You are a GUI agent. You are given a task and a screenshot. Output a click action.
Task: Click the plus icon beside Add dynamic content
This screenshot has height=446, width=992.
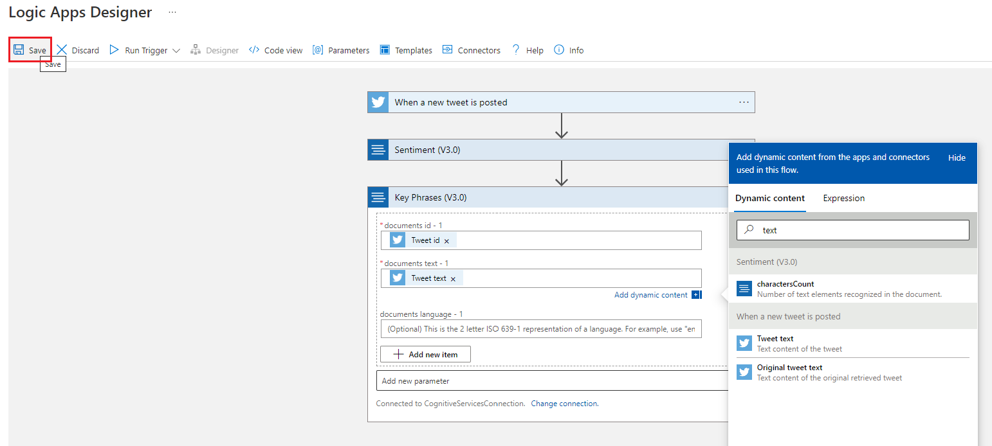696,295
